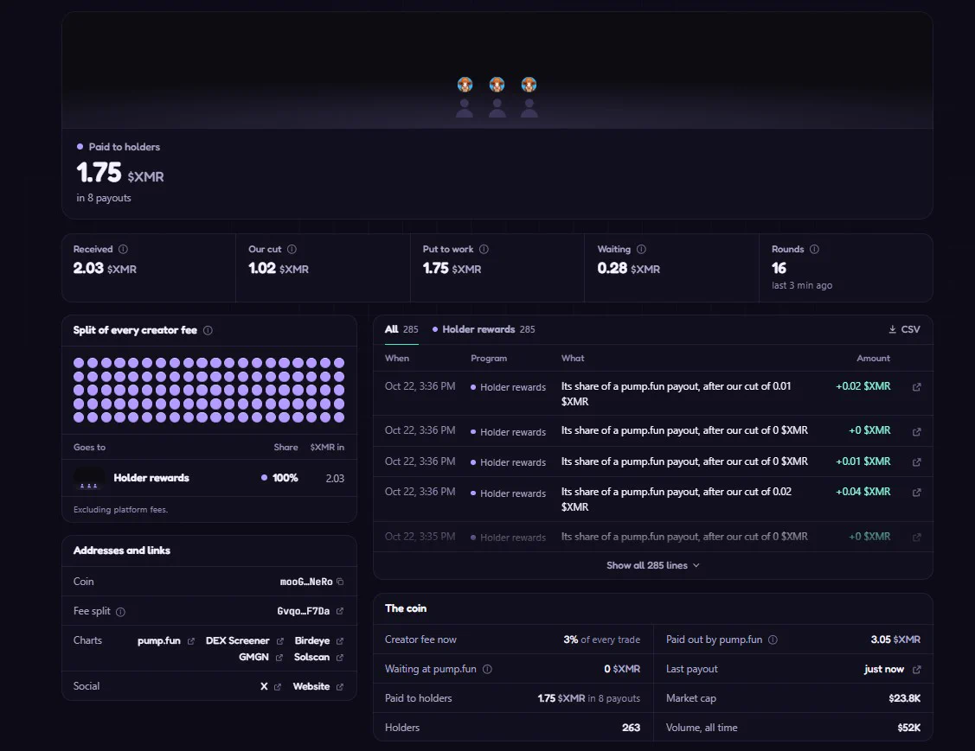975x751 pixels.
Task: Click the info icon next to Received
Action: [123, 249]
